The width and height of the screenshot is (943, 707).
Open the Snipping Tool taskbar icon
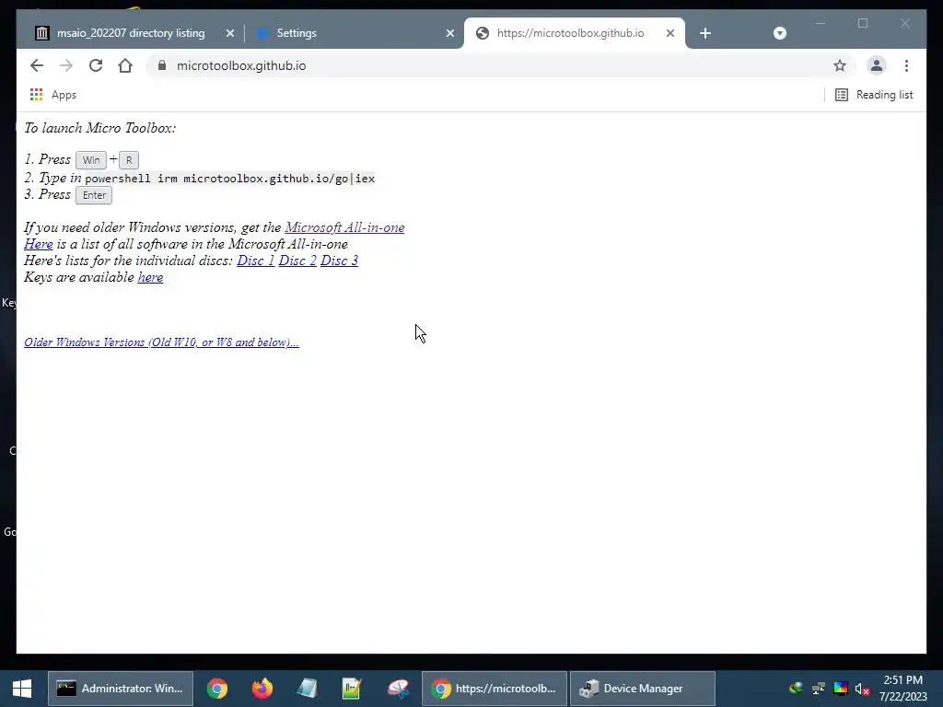pos(398,689)
